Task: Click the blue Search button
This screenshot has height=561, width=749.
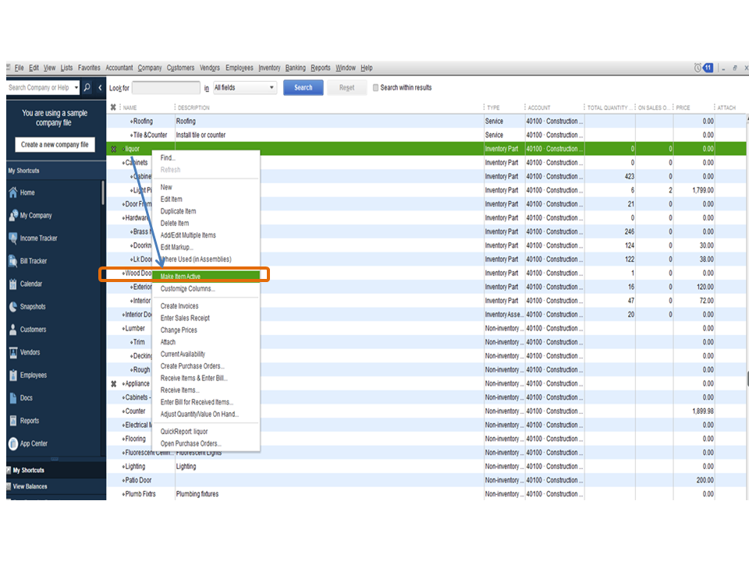Action: click(304, 88)
